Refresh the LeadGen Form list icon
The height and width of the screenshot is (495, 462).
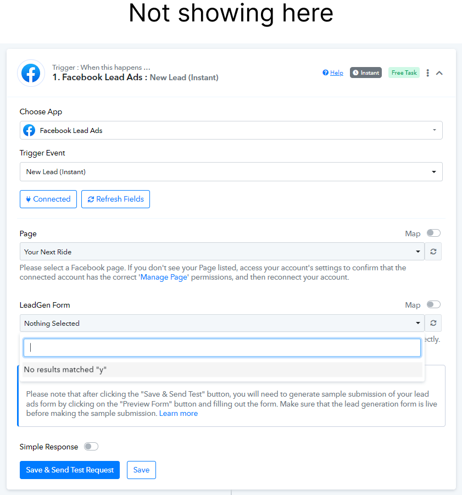coord(433,323)
